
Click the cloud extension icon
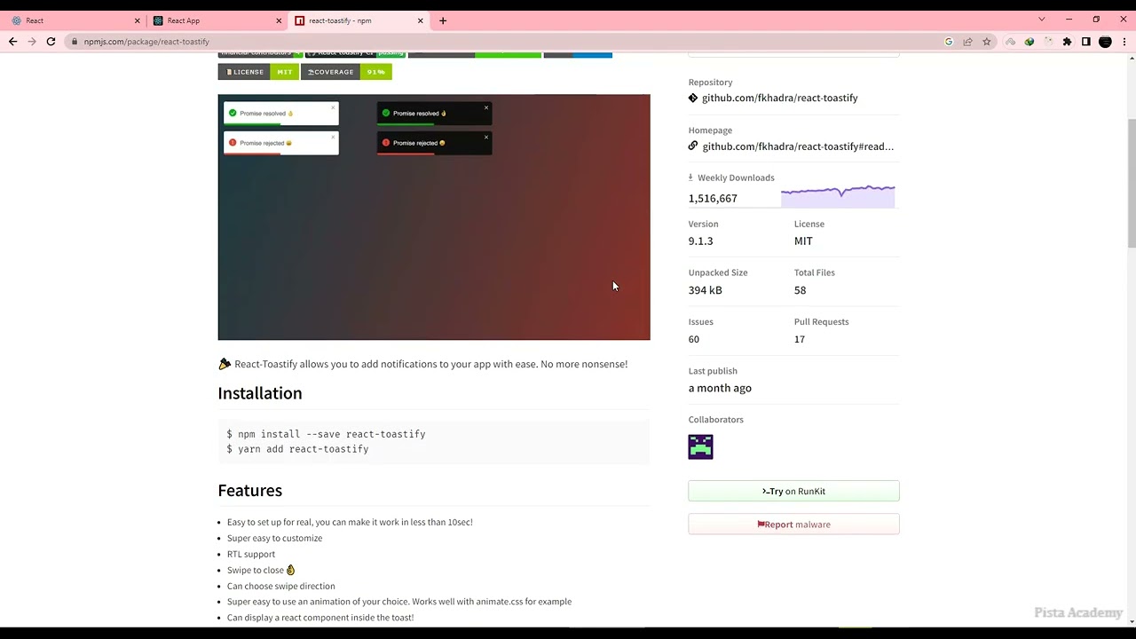[1011, 42]
